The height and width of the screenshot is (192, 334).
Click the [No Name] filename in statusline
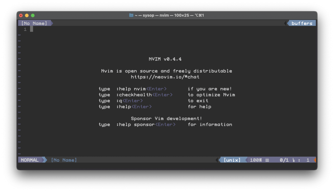point(64,160)
